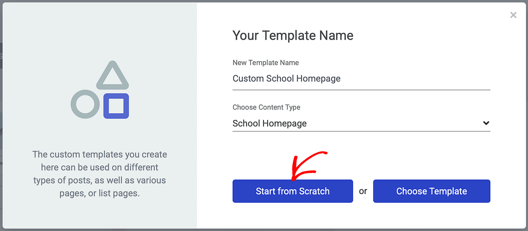
Task: Click the gray circle shape icon
Action: 85,104
